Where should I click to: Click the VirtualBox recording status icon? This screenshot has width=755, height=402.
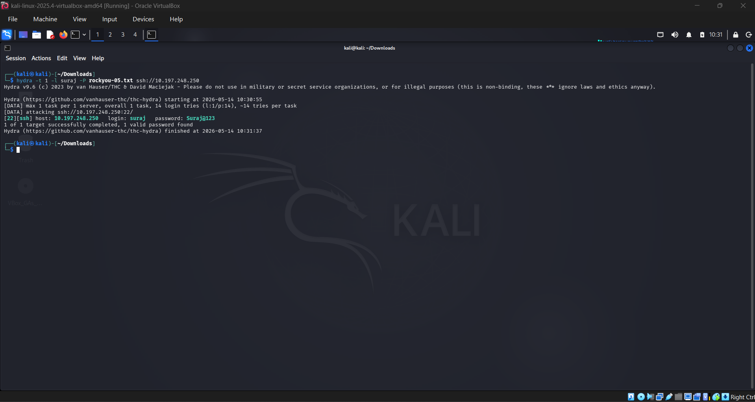pyautogui.click(x=697, y=397)
